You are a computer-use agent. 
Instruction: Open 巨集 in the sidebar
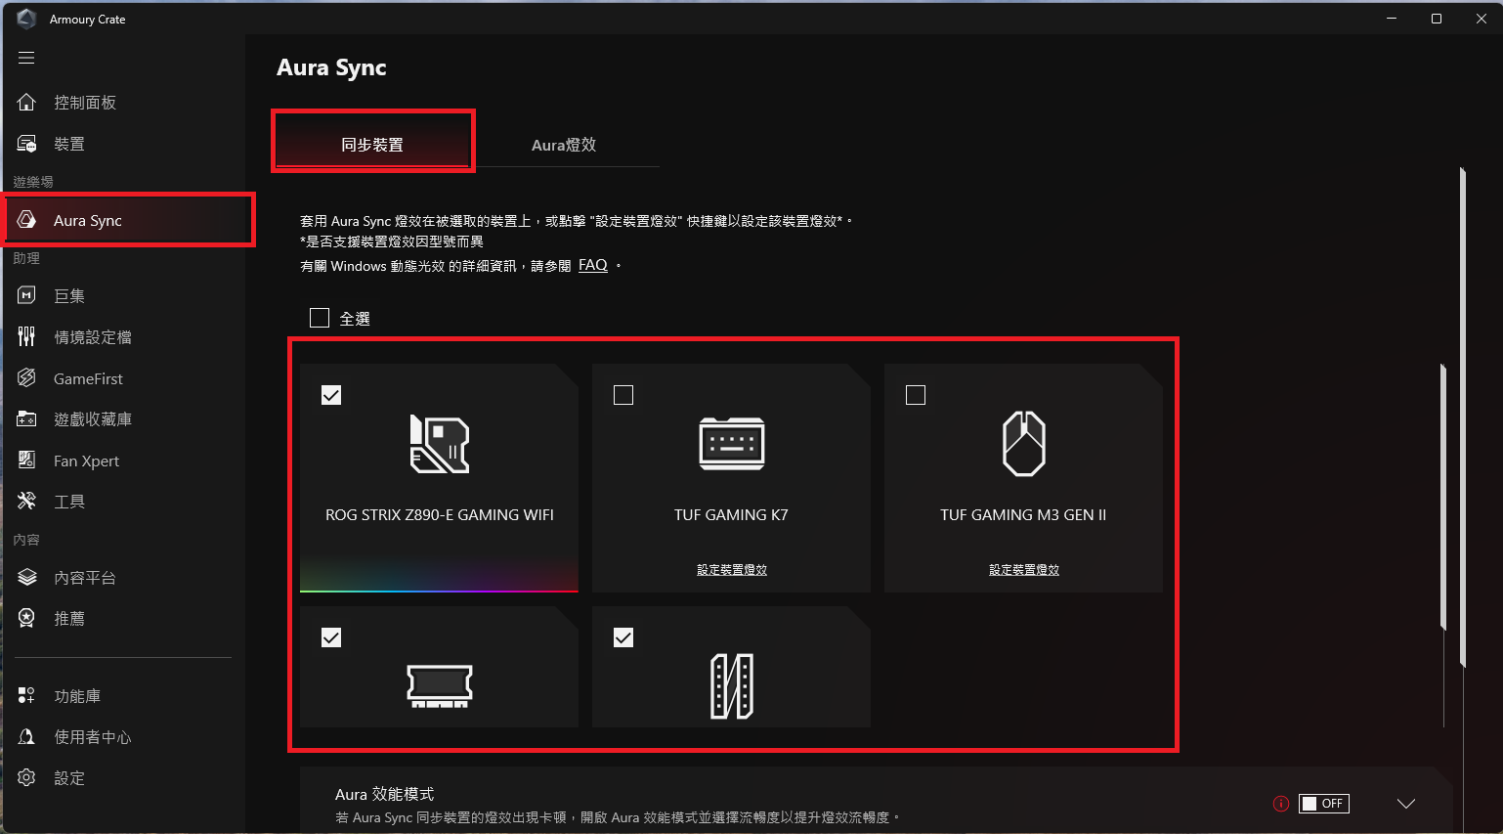click(69, 295)
